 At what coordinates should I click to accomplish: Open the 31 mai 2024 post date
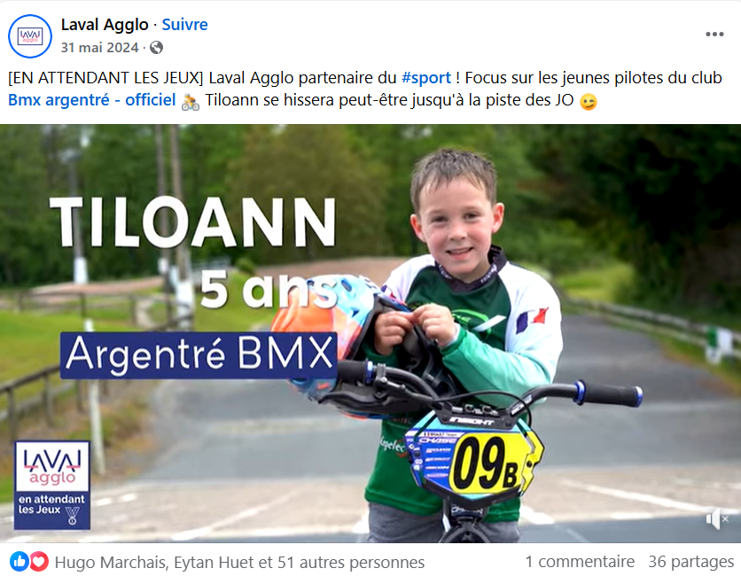(99, 48)
